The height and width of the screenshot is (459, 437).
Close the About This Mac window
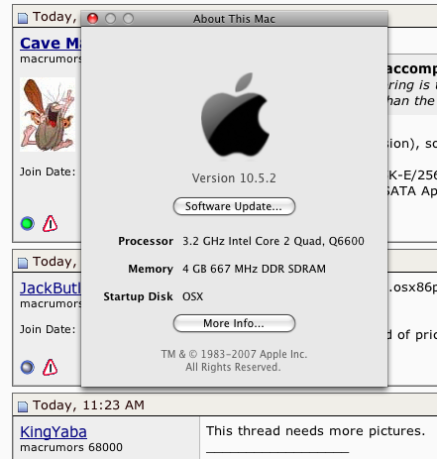tap(93, 19)
